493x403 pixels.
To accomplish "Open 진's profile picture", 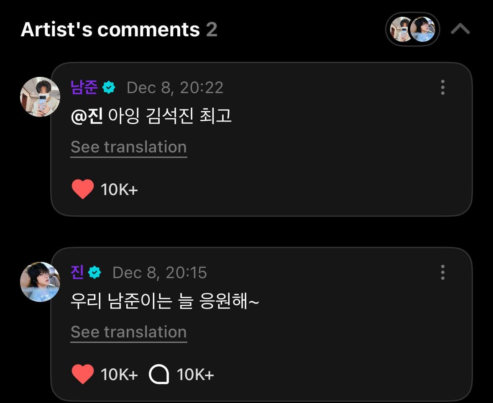I will (x=40, y=281).
